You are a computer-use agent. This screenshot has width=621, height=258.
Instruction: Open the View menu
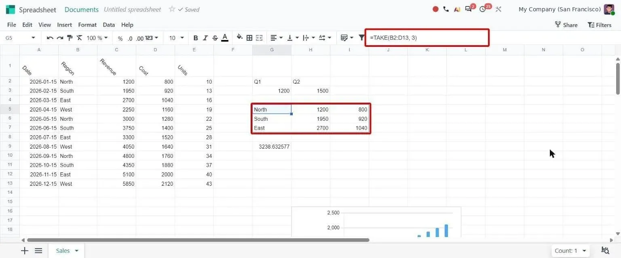point(44,25)
